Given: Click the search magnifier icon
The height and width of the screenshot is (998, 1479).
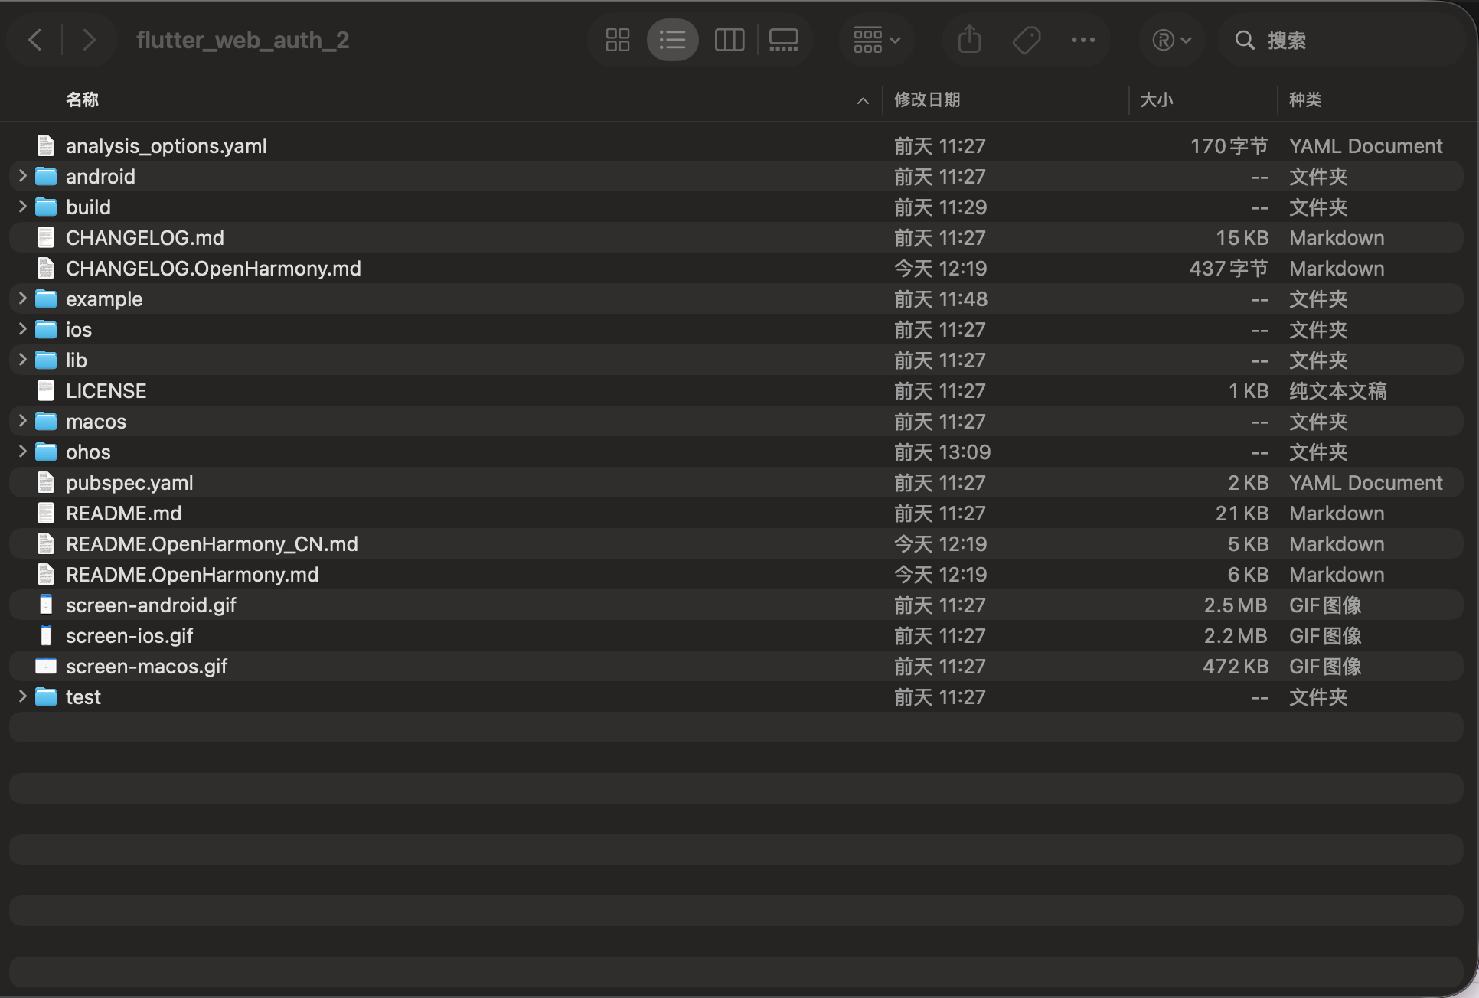Looking at the screenshot, I should [1246, 40].
